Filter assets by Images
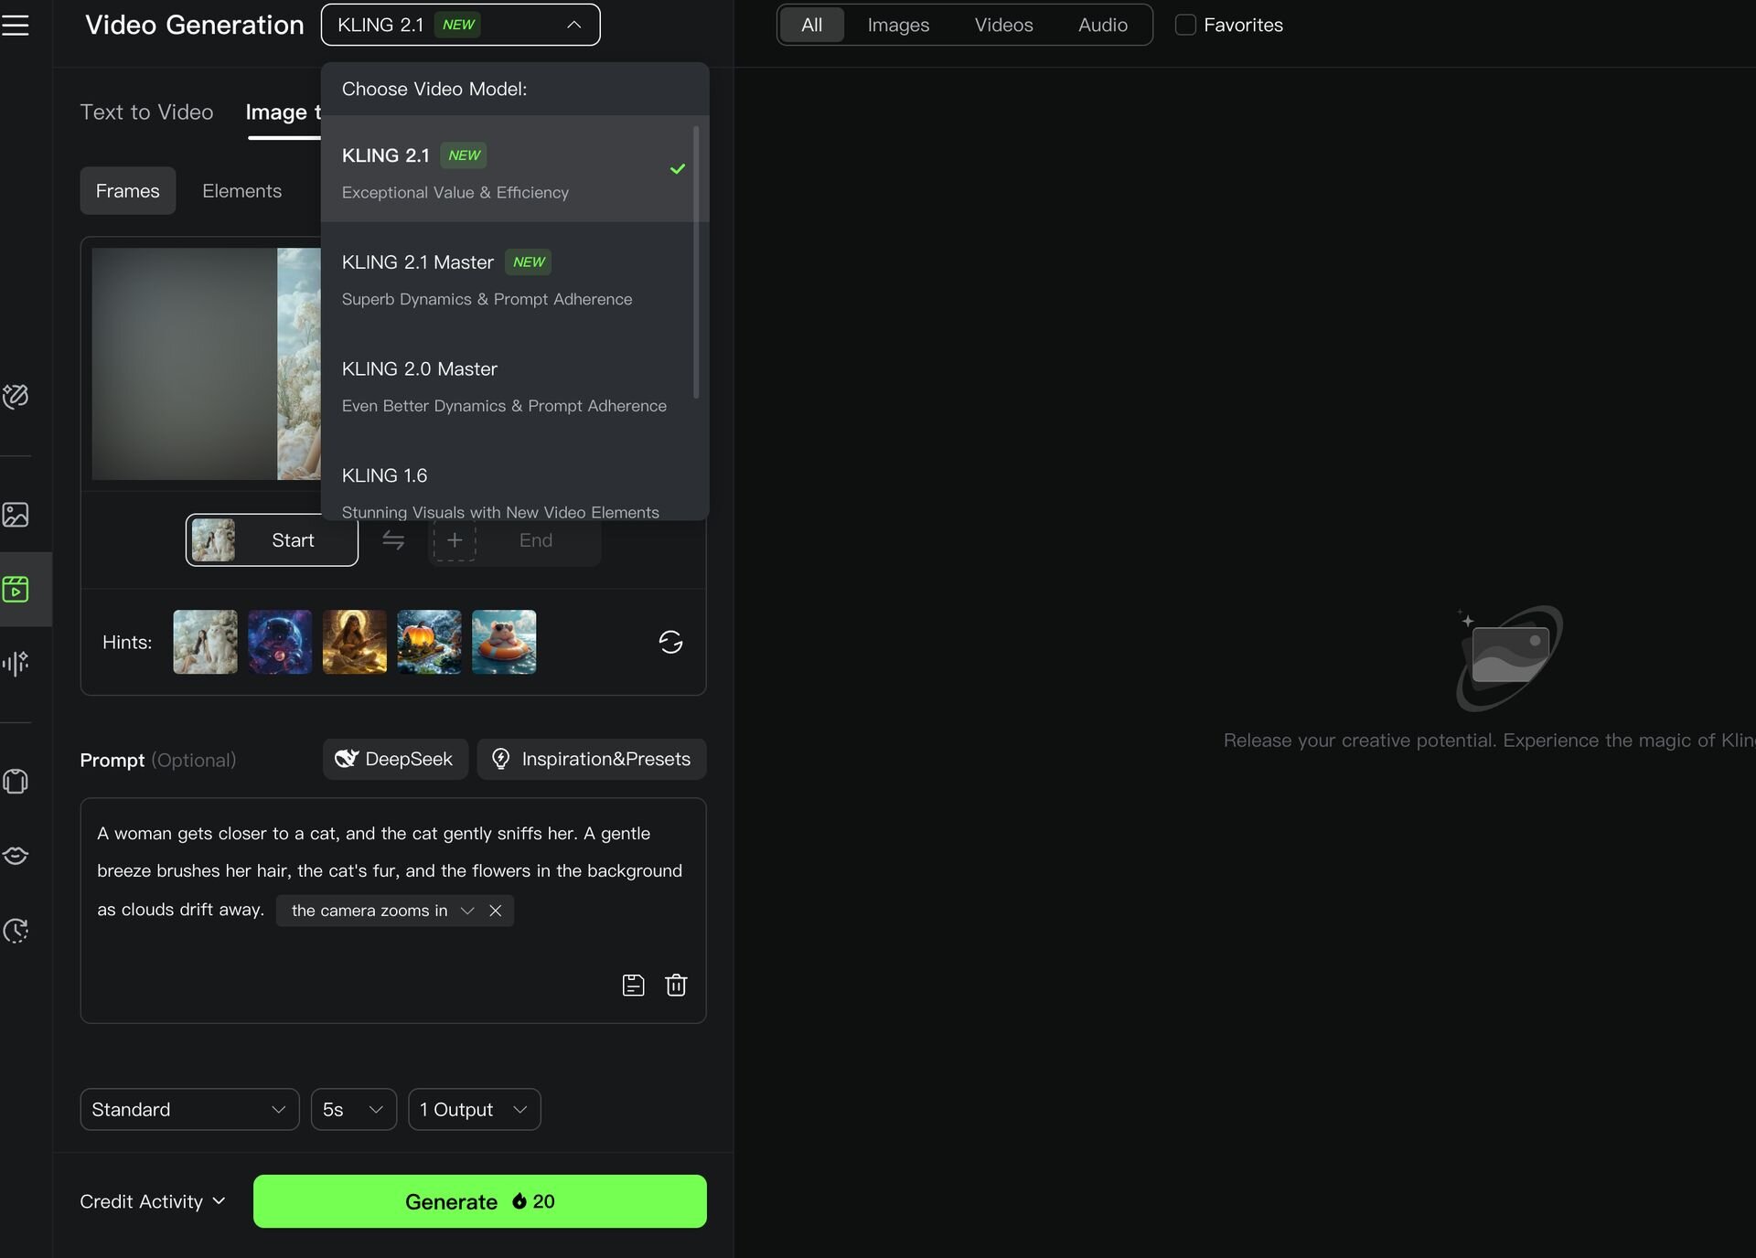This screenshot has width=1756, height=1258. [898, 25]
